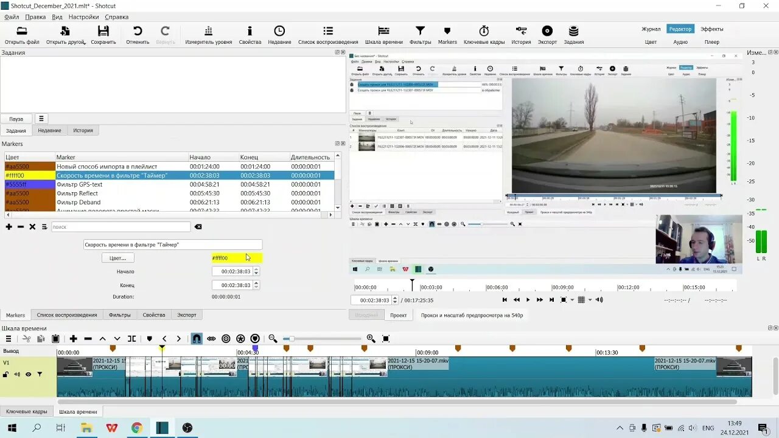Screen dimensions: 779x438
Task: Switch to the Фильтры tab under Markers panel
Action: tap(120, 315)
